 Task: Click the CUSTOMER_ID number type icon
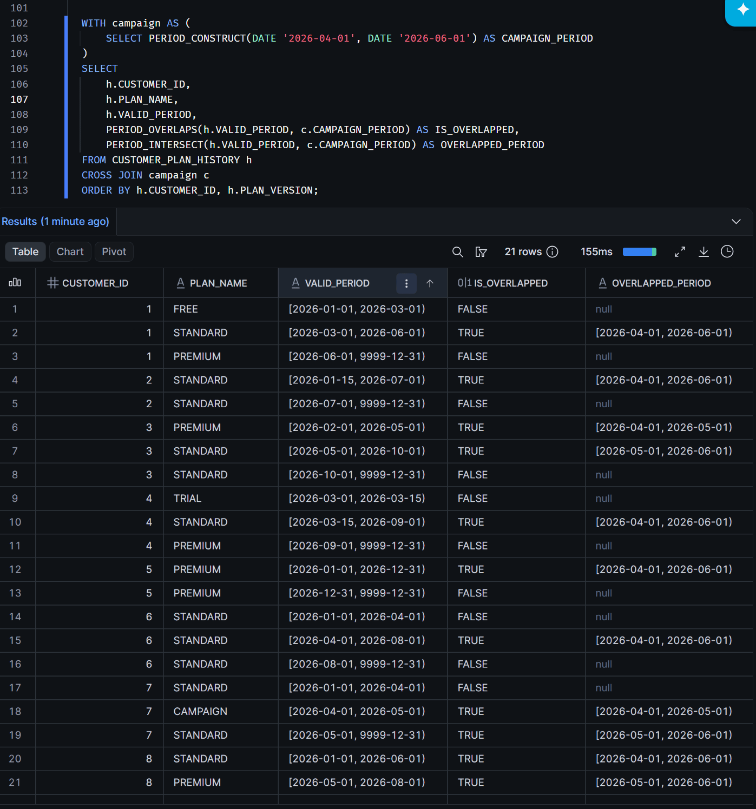pos(52,283)
